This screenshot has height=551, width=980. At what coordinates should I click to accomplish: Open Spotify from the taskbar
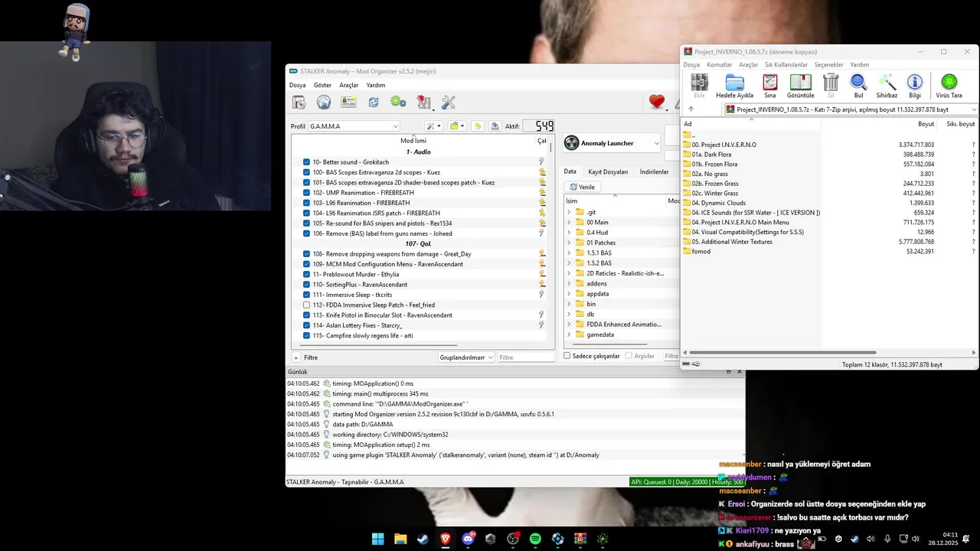tap(535, 539)
